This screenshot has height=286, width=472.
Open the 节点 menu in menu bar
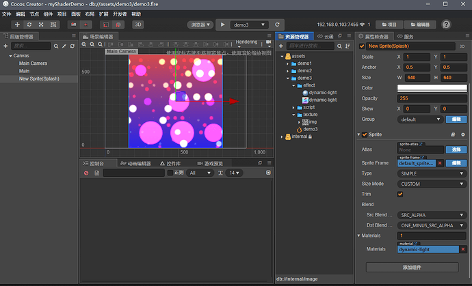point(35,14)
